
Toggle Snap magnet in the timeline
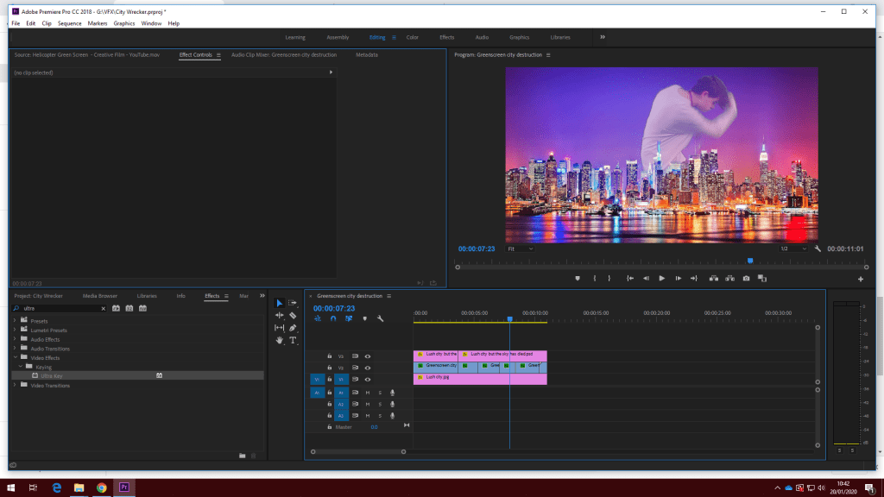tap(333, 318)
